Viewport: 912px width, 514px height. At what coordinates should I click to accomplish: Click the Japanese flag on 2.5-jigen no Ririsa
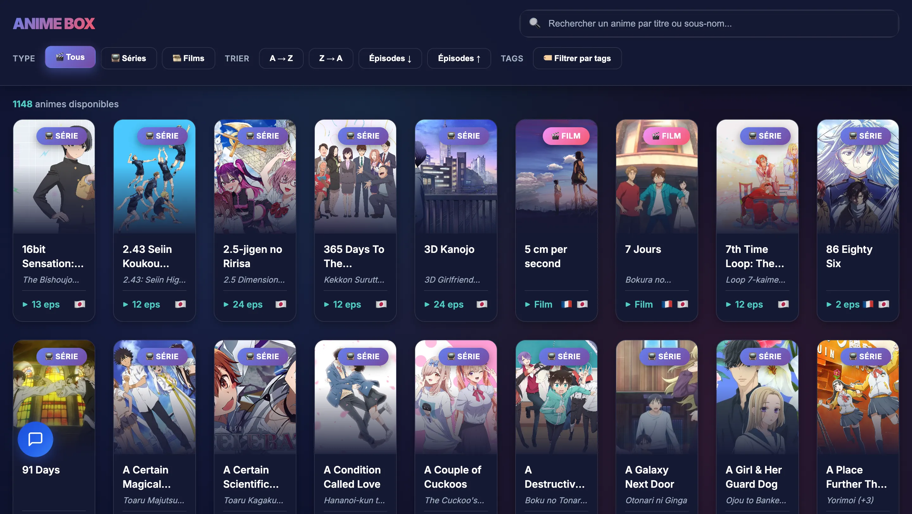tap(281, 304)
